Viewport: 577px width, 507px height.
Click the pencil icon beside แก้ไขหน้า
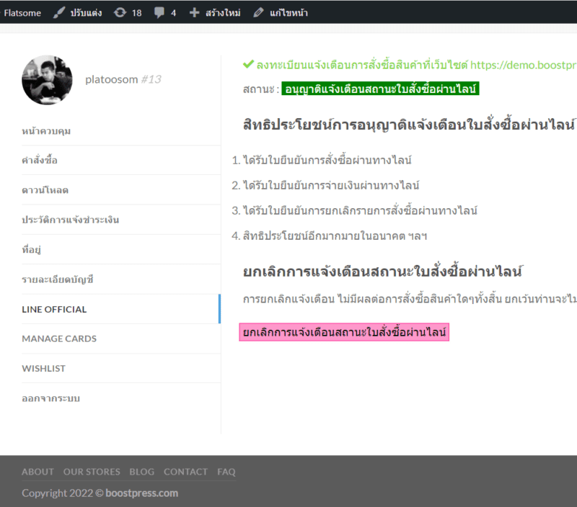coord(258,12)
